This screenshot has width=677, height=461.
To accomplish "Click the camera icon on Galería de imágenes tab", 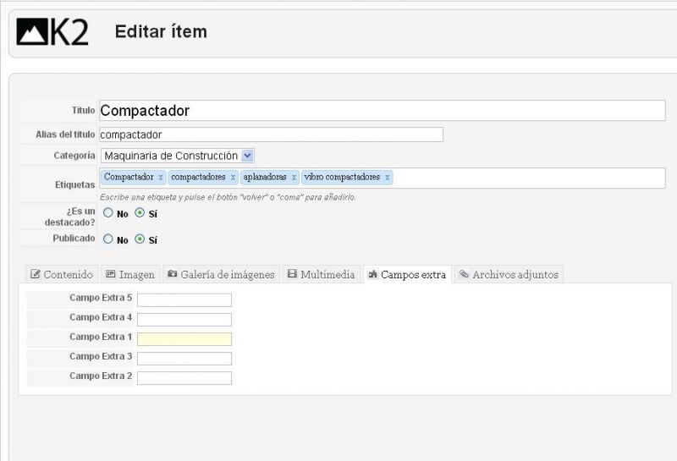I will pyautogui.click(x=173, y=274).
